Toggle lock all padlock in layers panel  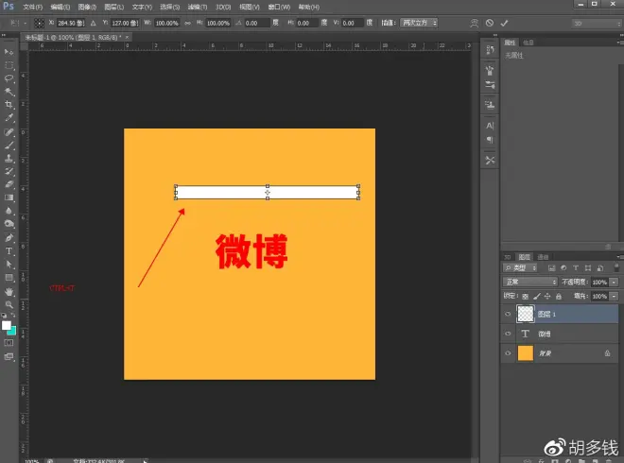[x=559, y=296]
